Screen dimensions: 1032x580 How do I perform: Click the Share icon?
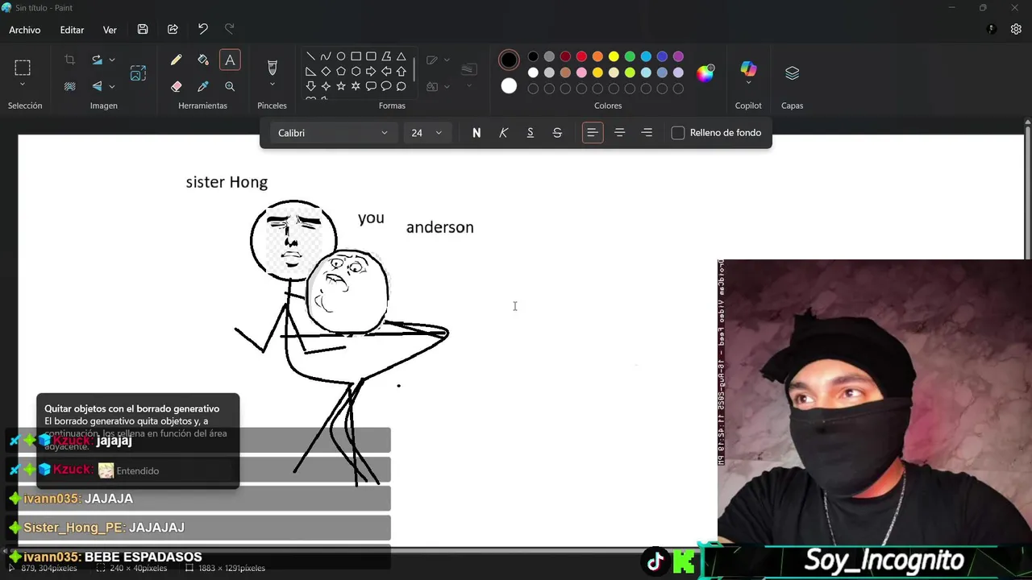(x=173, y=30)
